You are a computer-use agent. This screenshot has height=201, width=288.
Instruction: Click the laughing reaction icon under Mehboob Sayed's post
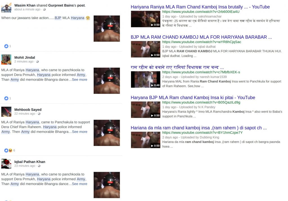click(x=10, y=150)
